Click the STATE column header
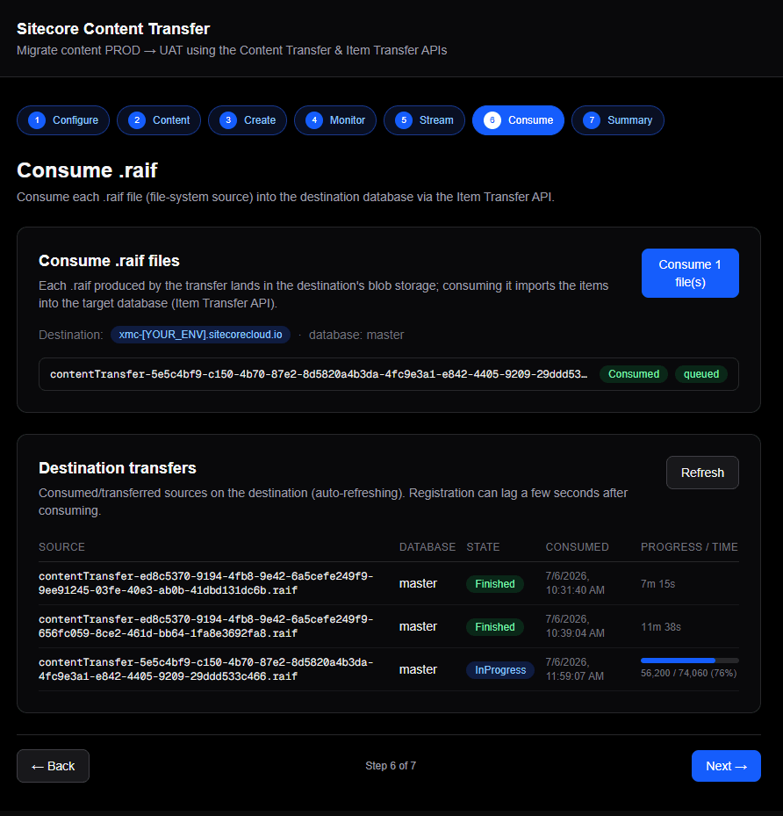This screenshot has width=783, height=816. point(483,547)
